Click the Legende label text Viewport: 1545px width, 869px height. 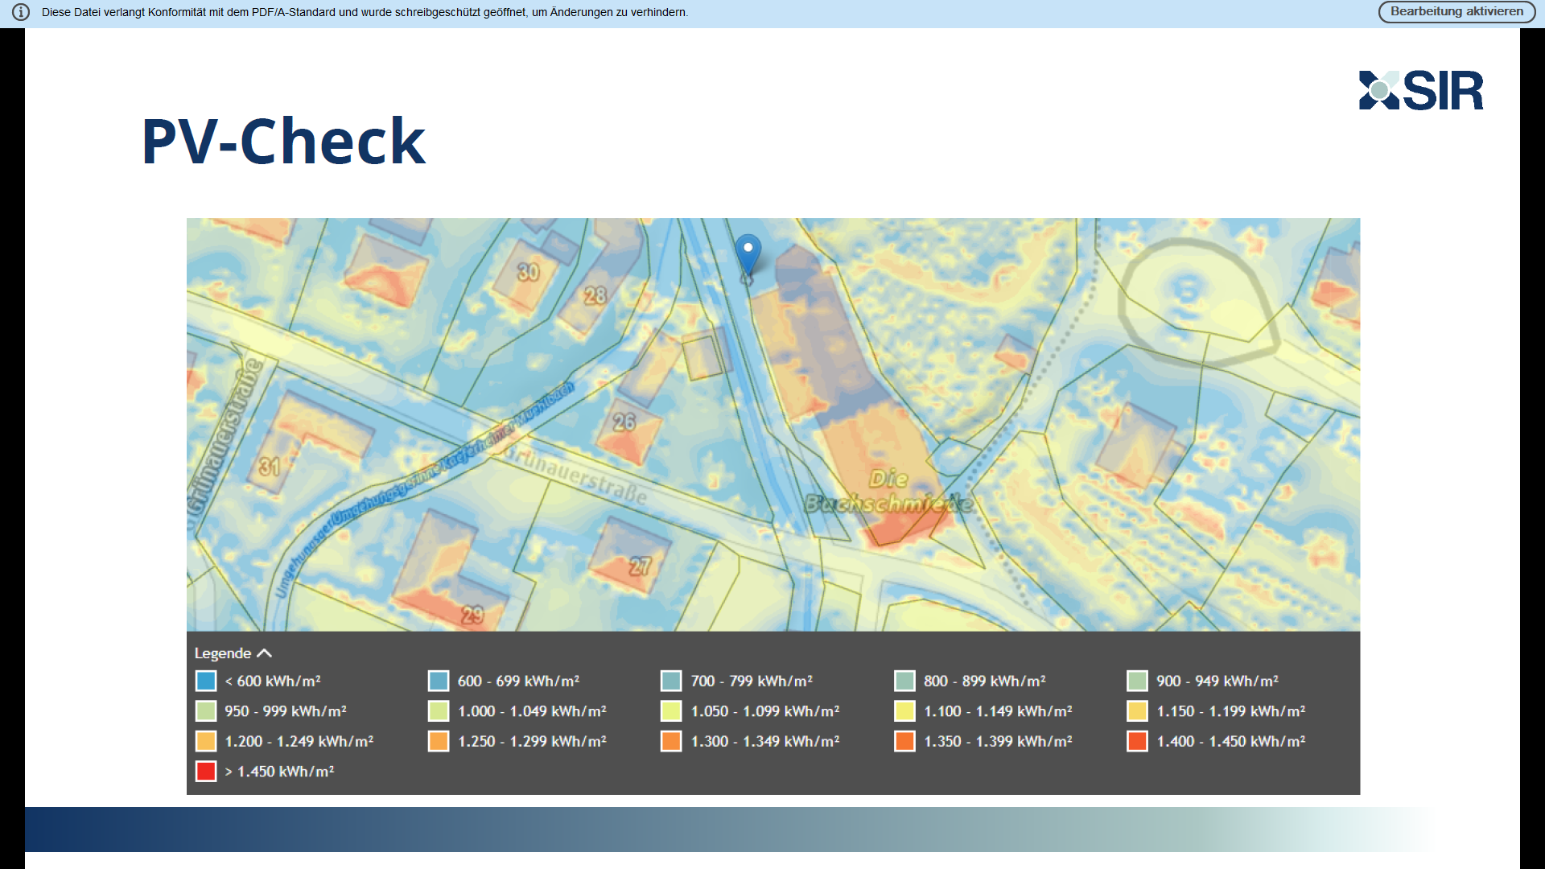coord(223,653)
